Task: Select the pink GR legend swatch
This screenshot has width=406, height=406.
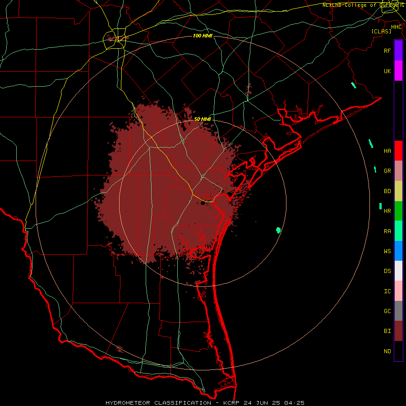Action: coord(398,171)
